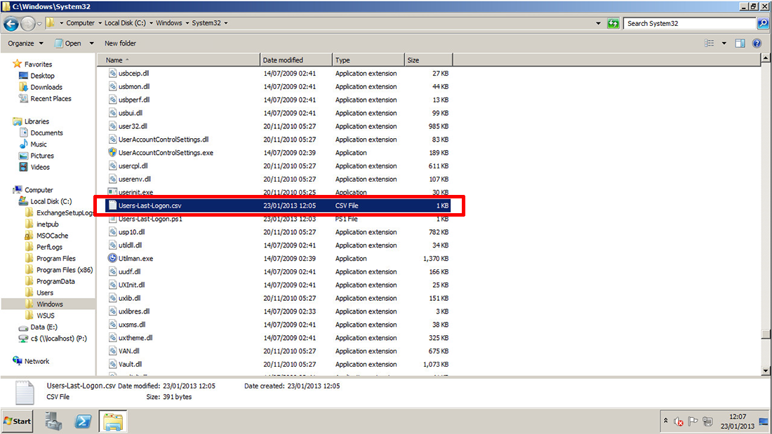
Task: Click the New folder button
Action: tap(119, 43)
